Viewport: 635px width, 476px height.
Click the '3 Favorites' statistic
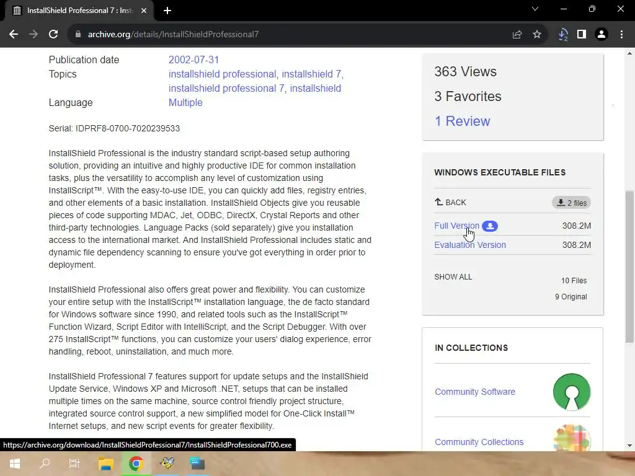468,96
